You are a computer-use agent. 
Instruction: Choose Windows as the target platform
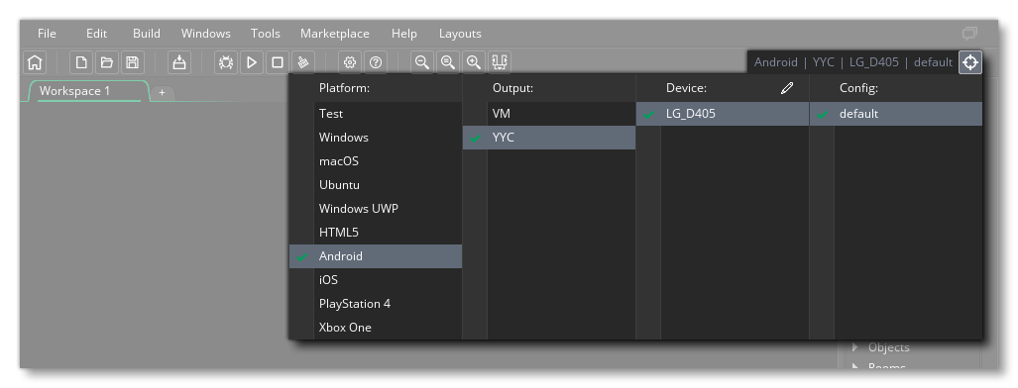[x=376, y=138]
